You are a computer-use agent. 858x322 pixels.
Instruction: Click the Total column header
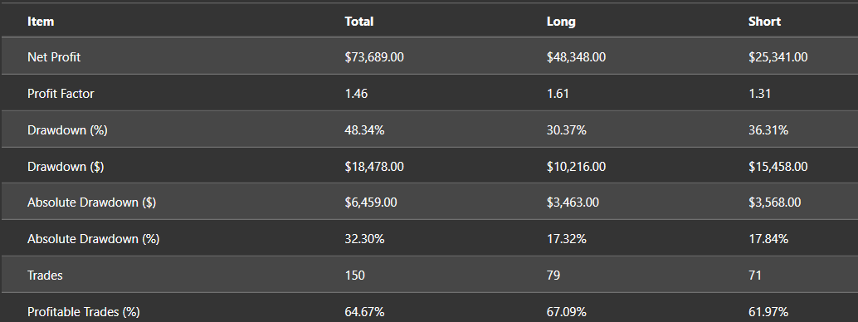[x=359, y=22]
